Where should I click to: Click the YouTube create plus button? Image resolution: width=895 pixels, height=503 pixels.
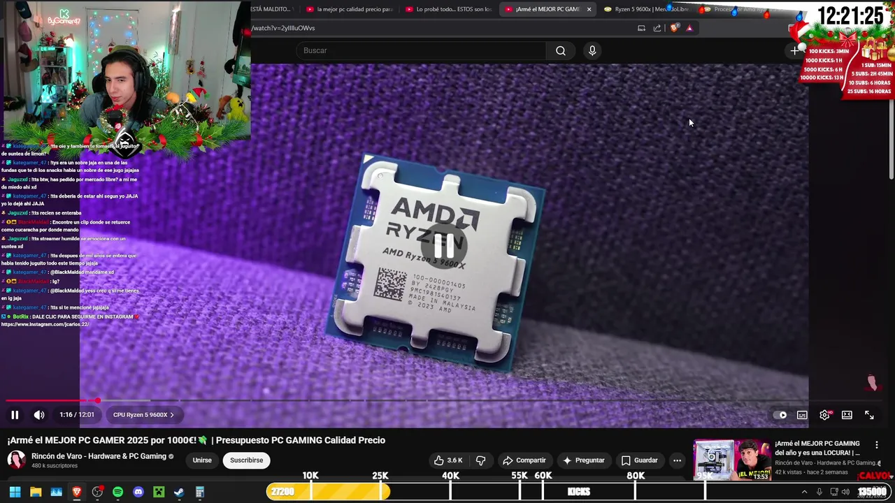tap(794, 50)
